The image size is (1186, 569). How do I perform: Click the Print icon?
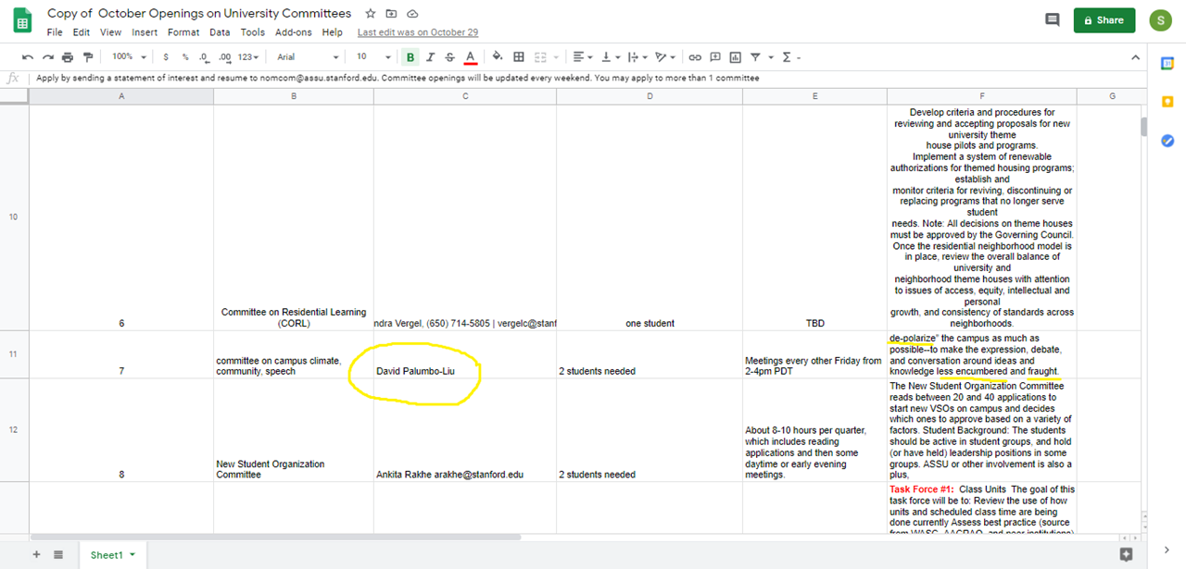tap(68, 57)
